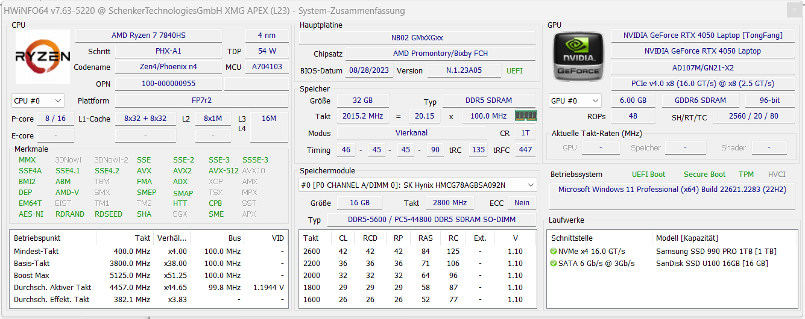805x319 pixels.
Task: Click the RDSEED feature flag
Action: [109, 214]
